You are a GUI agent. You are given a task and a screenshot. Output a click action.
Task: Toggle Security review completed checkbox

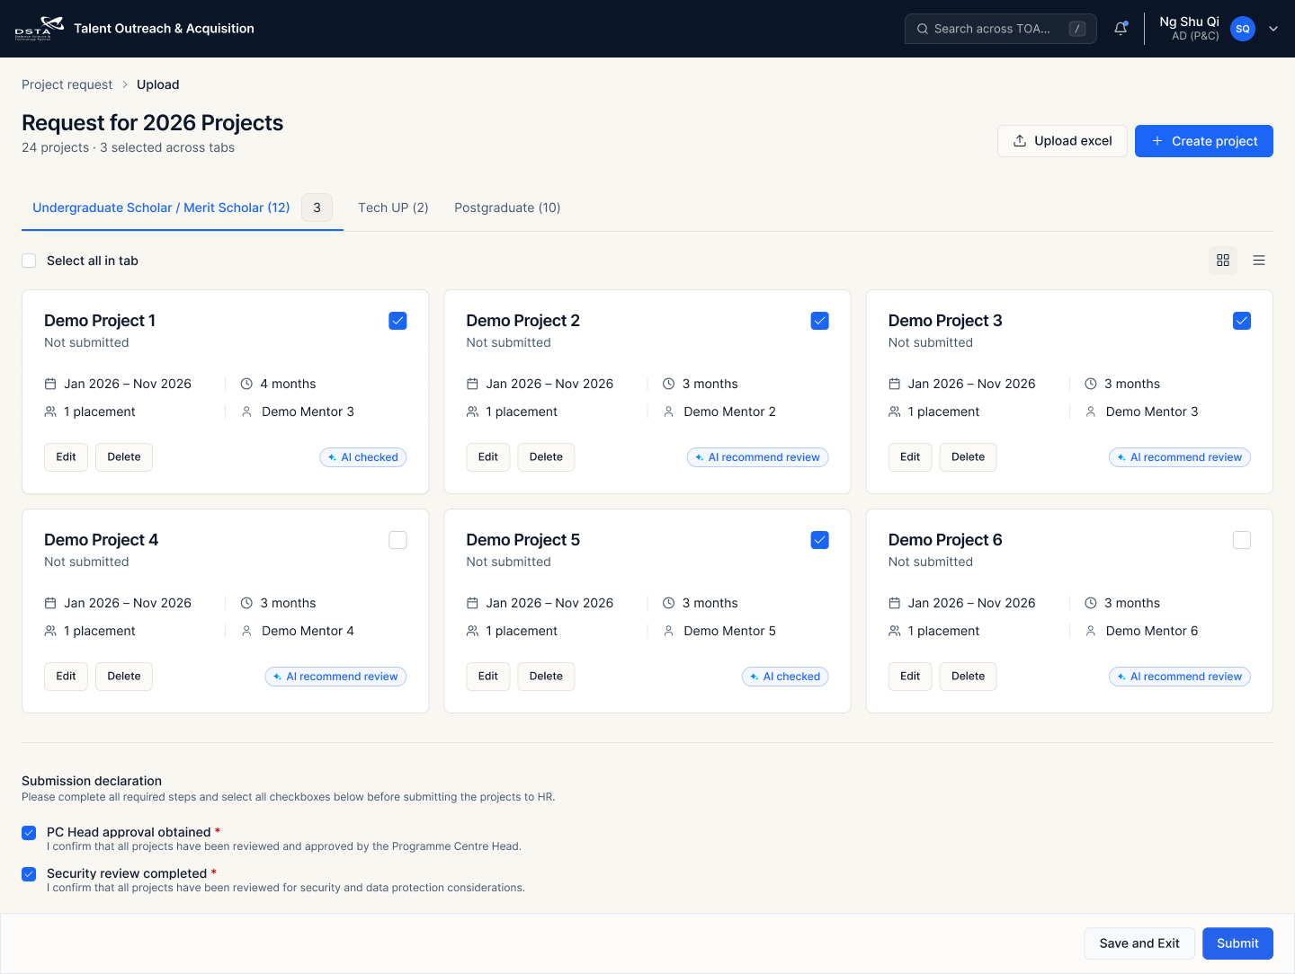point(29,874)
